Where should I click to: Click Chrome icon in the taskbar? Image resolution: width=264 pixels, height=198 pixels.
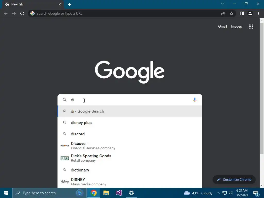94,193
